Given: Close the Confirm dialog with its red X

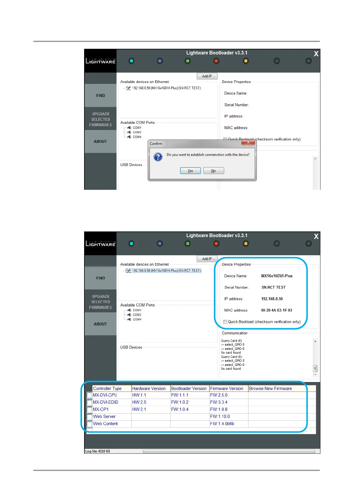Looking at the screenshot, I should point(248,143).
